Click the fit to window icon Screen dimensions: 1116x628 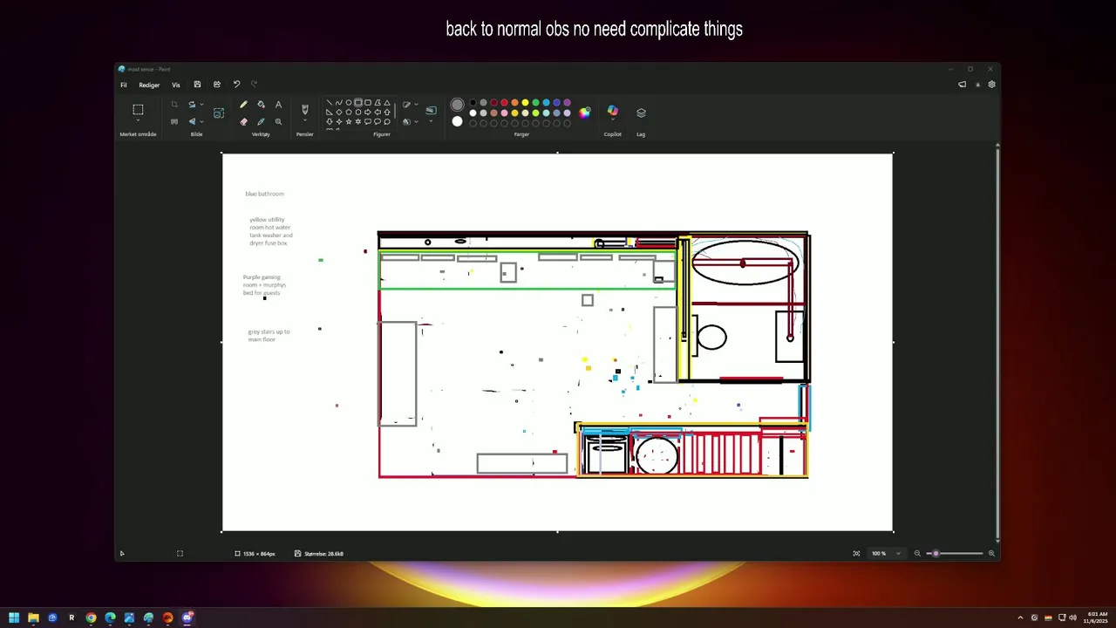click(856, 553)
